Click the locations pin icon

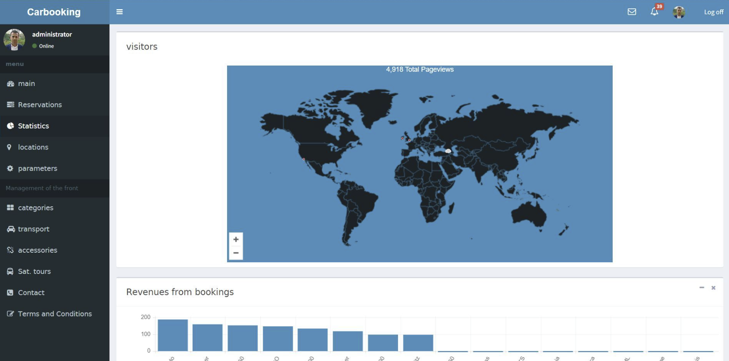point(9,147)
